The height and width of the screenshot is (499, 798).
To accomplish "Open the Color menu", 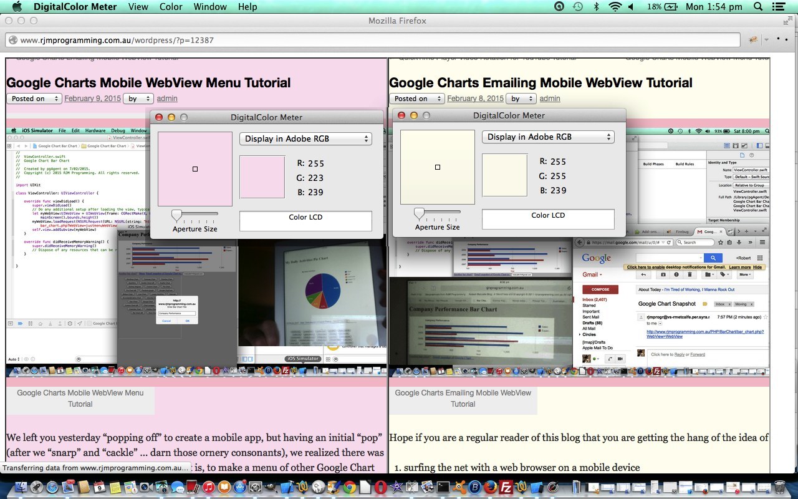I will point(171,7).
